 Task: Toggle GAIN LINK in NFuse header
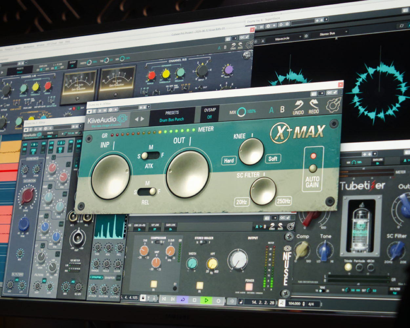click(x=171, y=227)
